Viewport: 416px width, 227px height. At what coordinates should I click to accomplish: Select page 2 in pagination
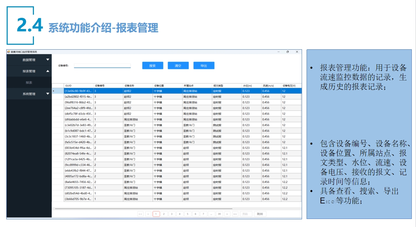coord(164,214)
